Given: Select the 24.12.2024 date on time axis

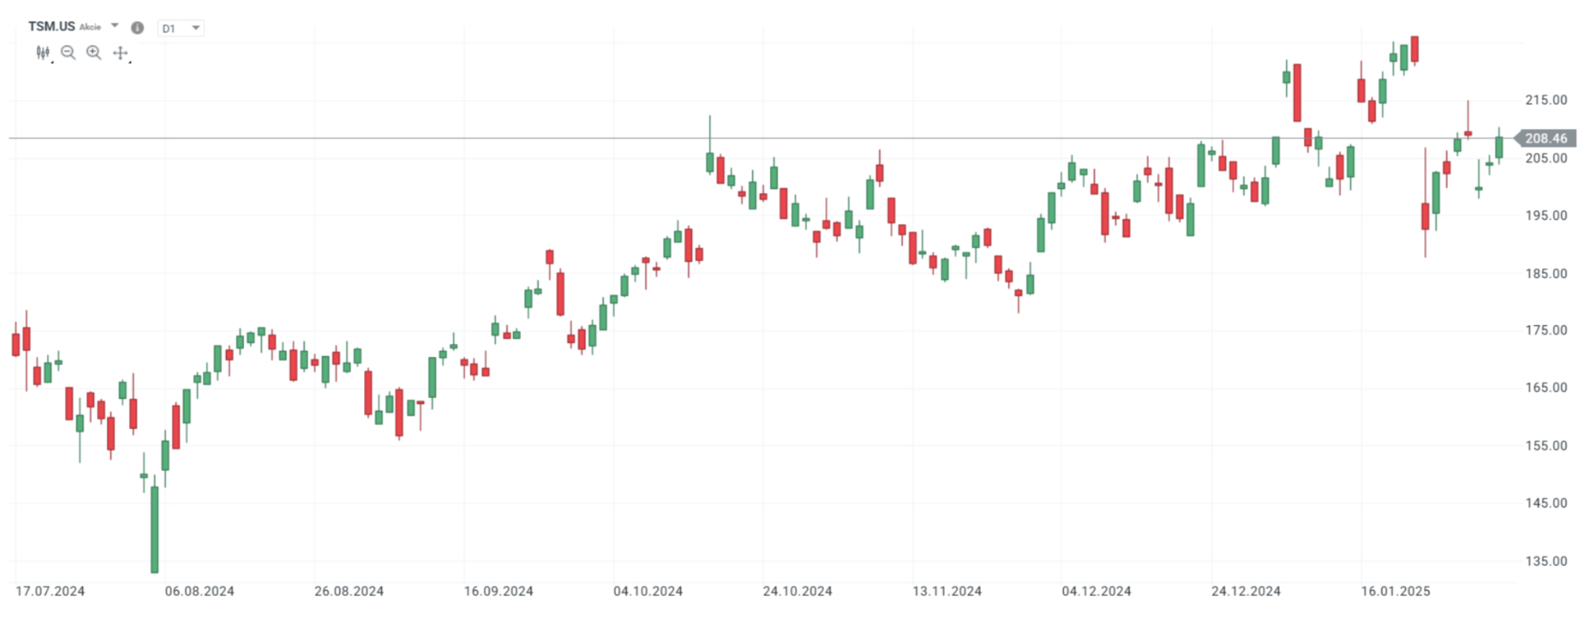Looking at the screenshot, I should 1246,592.
